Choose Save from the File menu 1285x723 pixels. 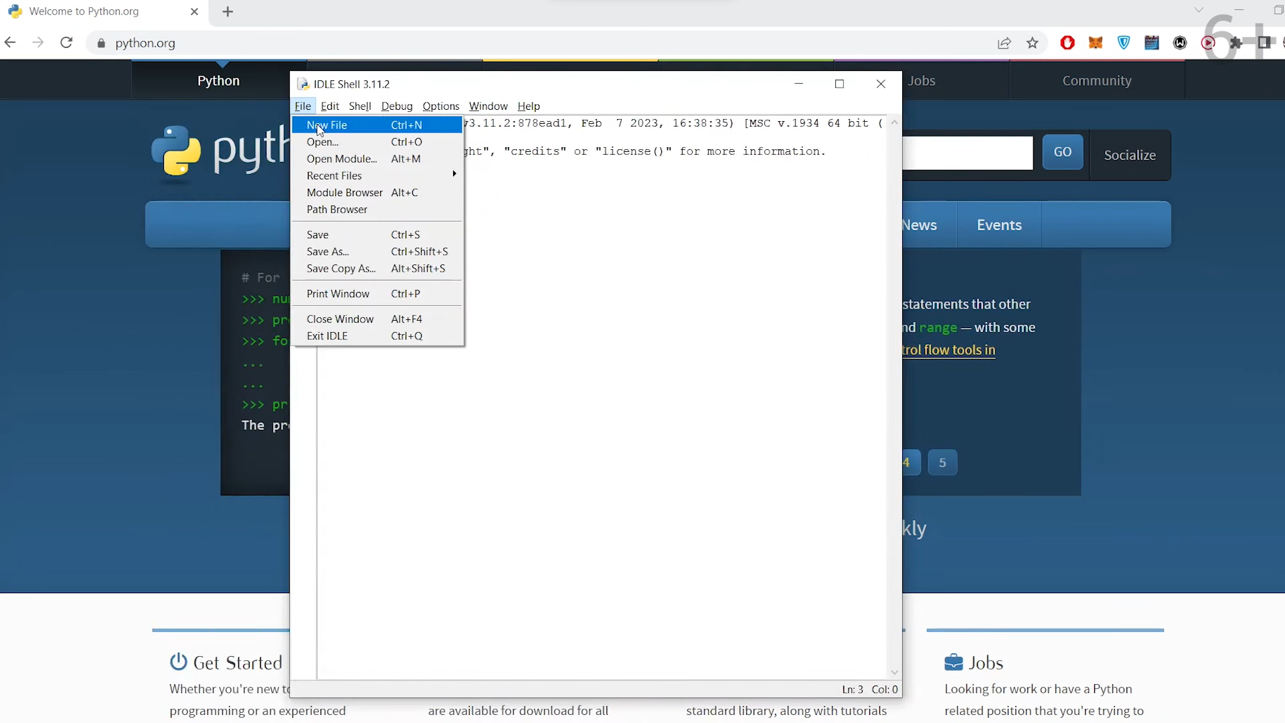(x=377, y=234)
